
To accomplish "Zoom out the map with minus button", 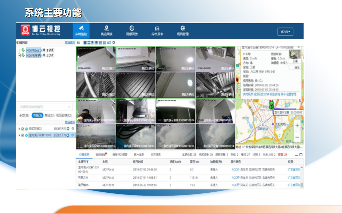I will tap(297, 137).
